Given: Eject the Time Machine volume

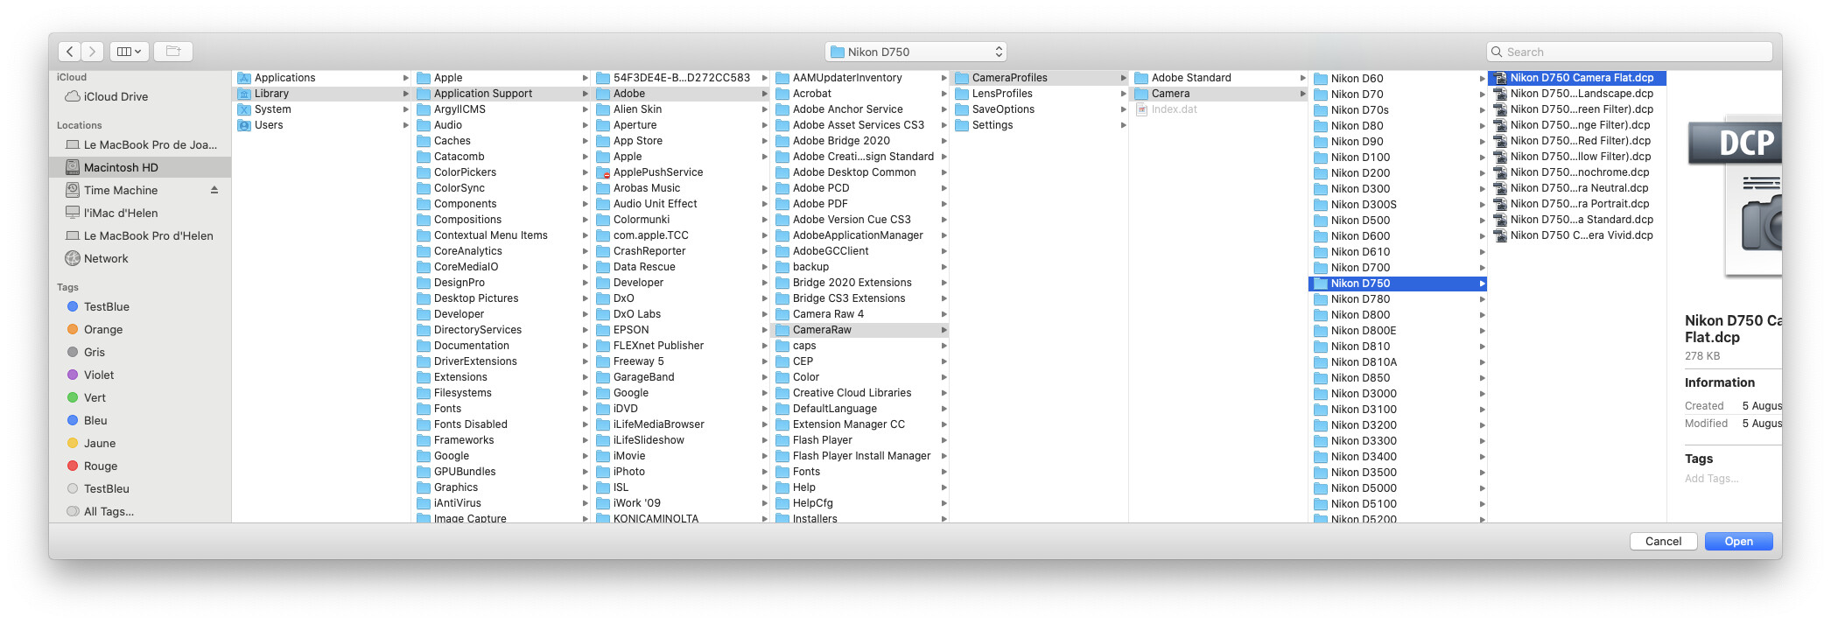Looking at the screenshot, I should click(x=214, y=190).
